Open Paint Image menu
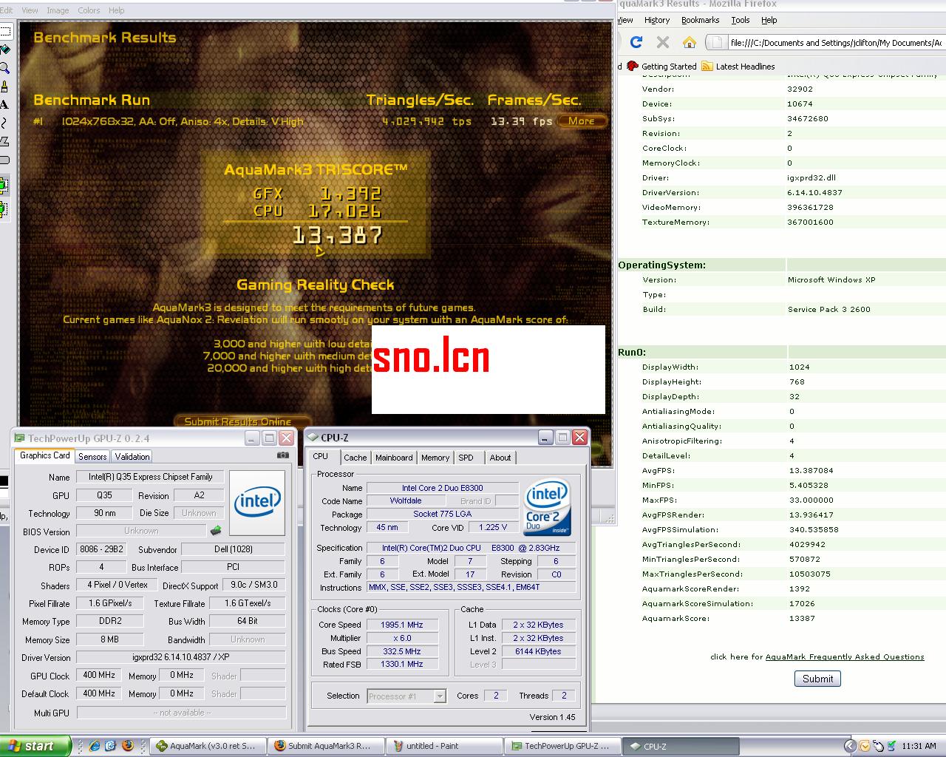Image resolution: width=946 pixels, height=757 pixels. click(58, 10)
